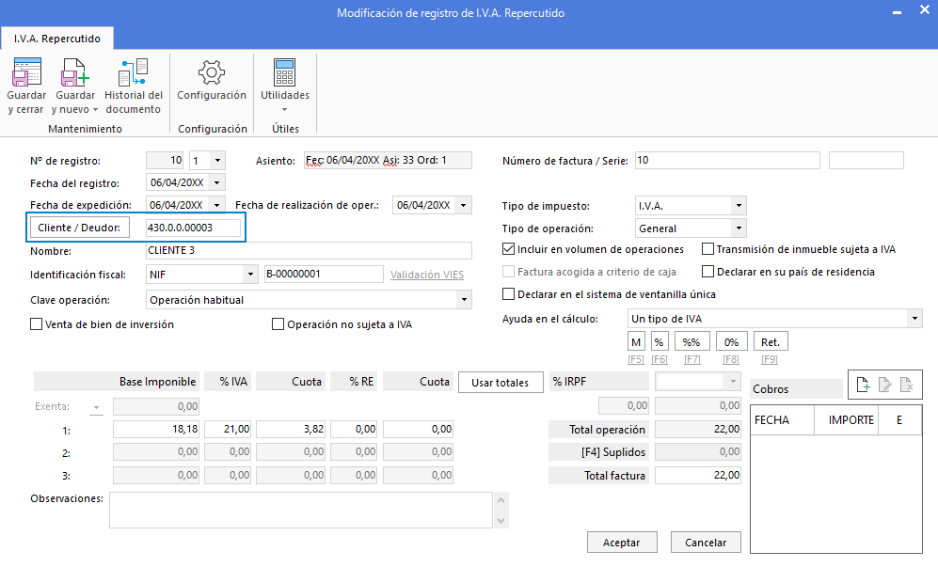Click Observaciones scrollbar up arrow
The height and width of the screenshot is (567, 938).
(x=501, y=500)
